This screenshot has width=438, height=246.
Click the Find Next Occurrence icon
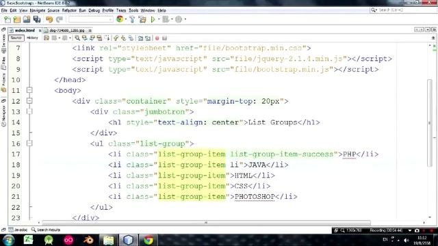point(92,38)
